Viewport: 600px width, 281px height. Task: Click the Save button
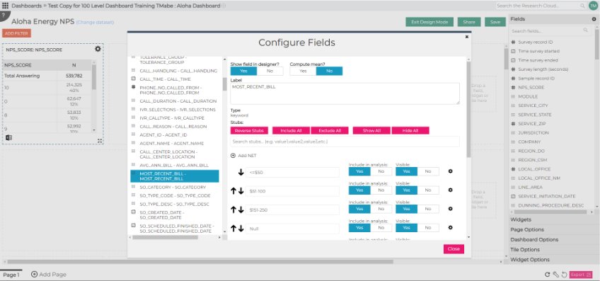[x=495, y=22]
